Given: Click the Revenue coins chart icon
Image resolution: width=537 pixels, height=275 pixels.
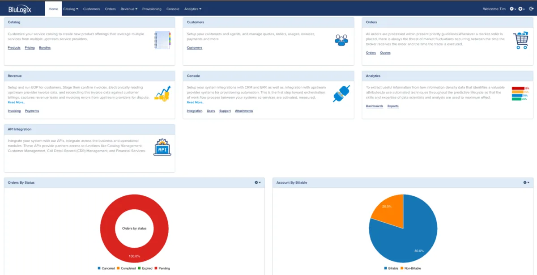Looking at the screenshot, I should tap(162, 93).
